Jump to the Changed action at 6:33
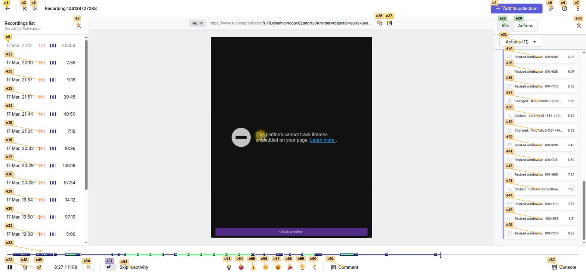This screenshot has width=586, height=277. tap(540, 131)
